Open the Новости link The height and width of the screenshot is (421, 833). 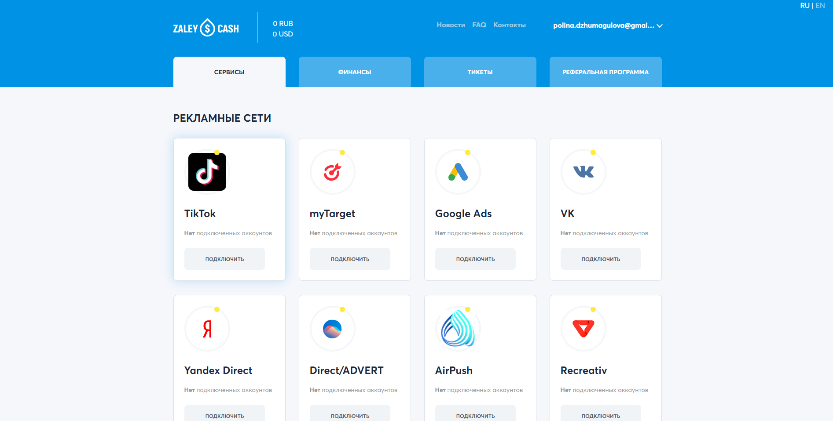point(451,25)
